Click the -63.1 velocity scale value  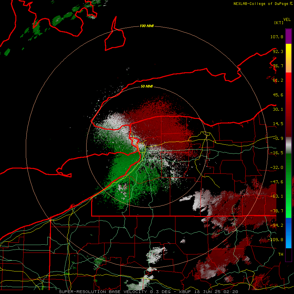[x=277, y=196]
